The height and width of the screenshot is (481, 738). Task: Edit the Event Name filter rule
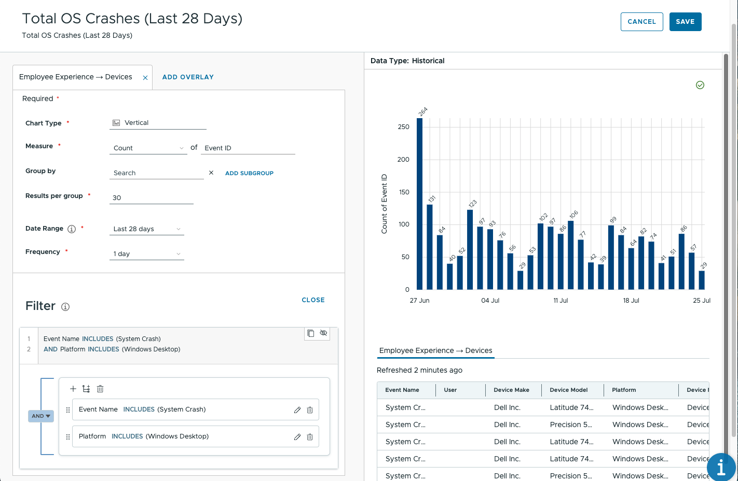click(297, 410)
